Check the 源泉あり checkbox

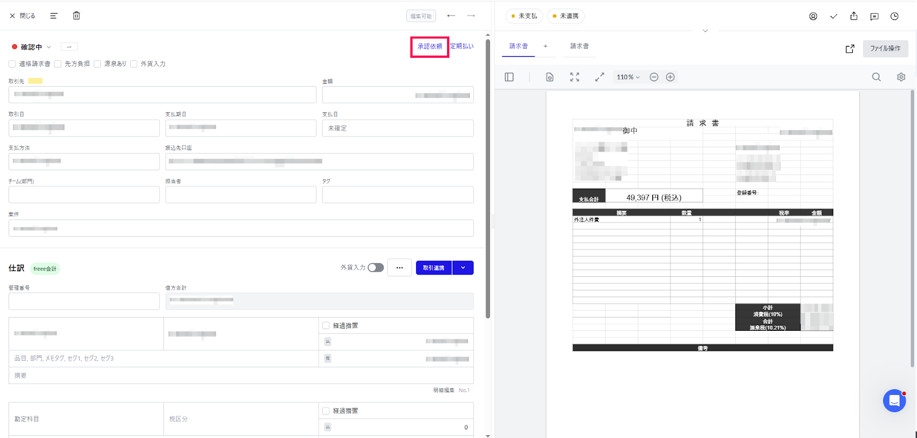(97, 64)
